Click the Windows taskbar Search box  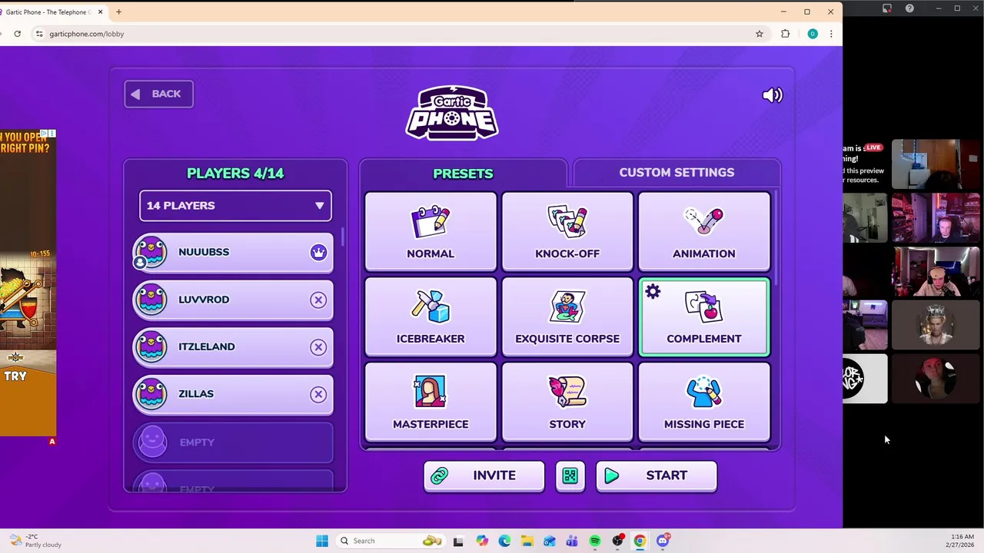[x=391, y=541]
